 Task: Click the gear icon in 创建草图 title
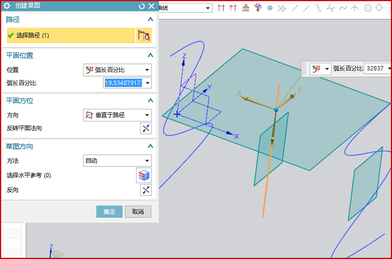pyautogui.click(x=7, y=6)
